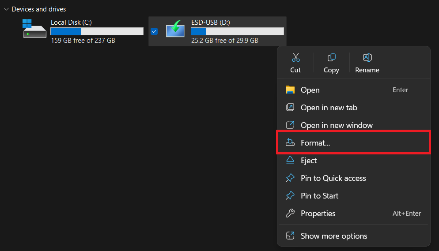
Task: Choose Open from the context menu
Action: (x=310, y=90)
